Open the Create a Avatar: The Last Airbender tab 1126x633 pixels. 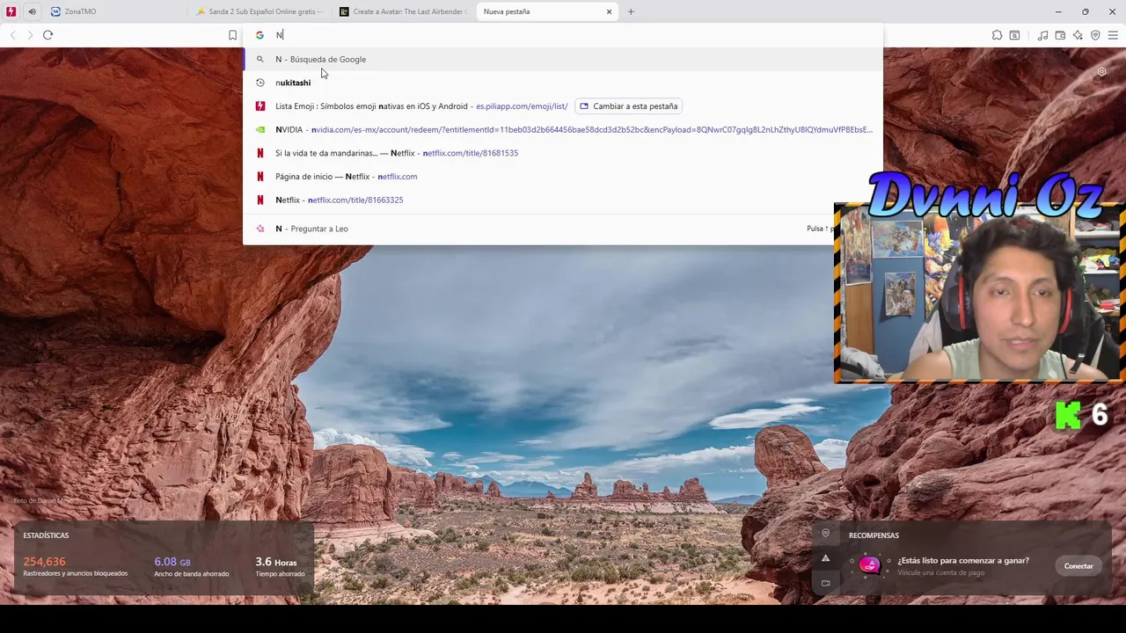(x=403, y=11)
